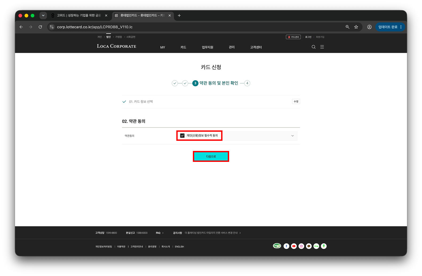Open the 고객센터 menu
The height and width of the screenshot is (276, 422).
pos(256,47)
